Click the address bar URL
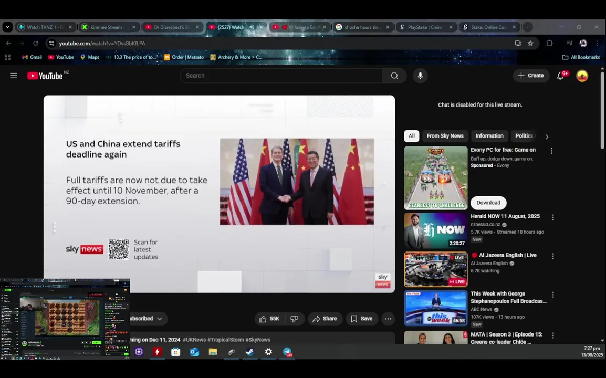The image size is (606, 378). (102, 43)
